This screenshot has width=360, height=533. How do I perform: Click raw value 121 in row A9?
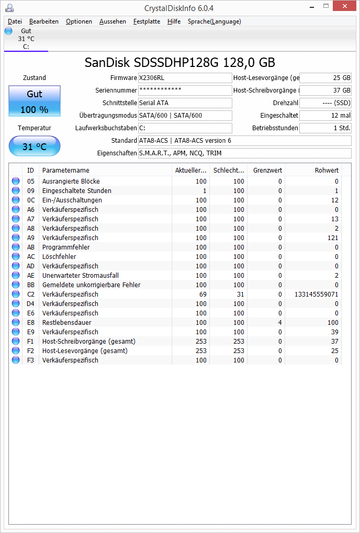point(333,238)
